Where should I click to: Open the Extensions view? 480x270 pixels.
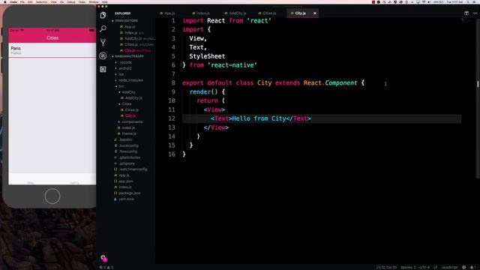tap(103, 69)
